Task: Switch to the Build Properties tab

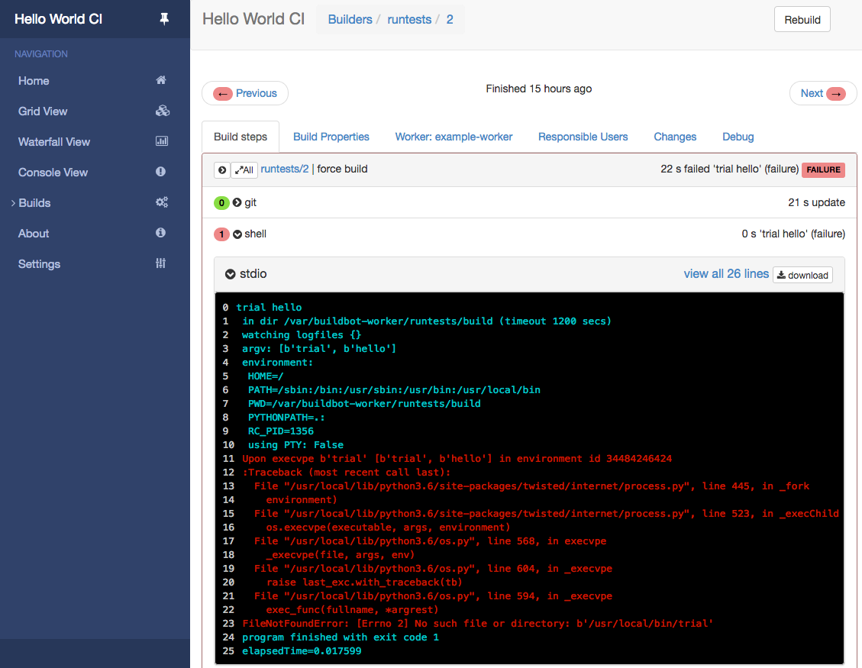Action: tap(331, 137)
